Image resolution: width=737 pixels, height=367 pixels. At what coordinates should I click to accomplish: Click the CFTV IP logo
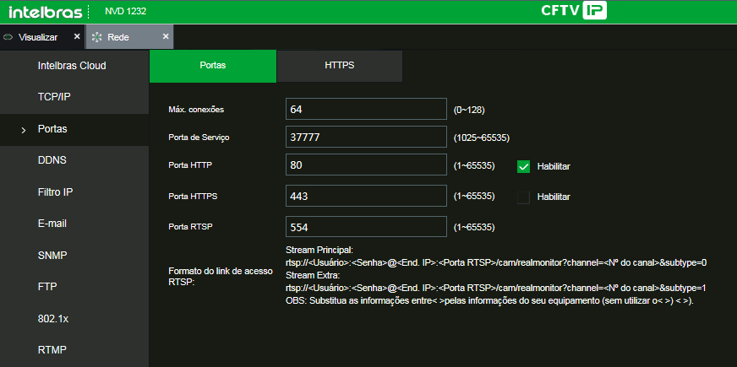[x=574, y=12]
